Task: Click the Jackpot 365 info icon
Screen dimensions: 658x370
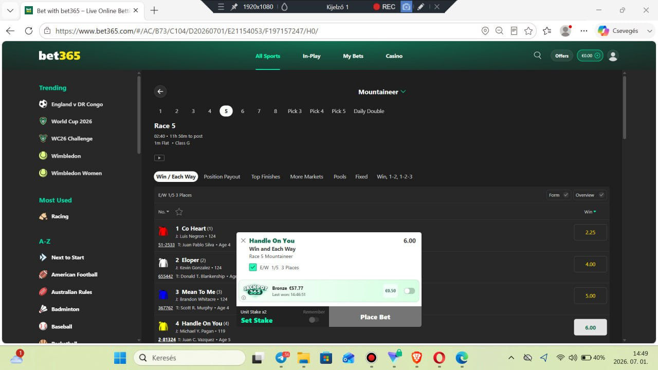Action: (x=244, y=298)
